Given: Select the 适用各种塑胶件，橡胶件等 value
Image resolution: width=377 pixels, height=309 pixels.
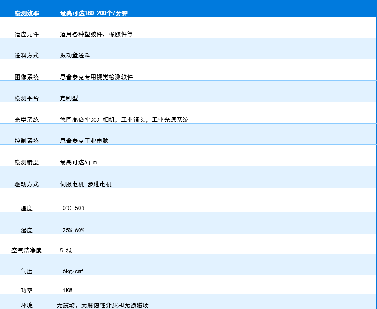Looking at the screenshot, I should (x=97, y=34).
